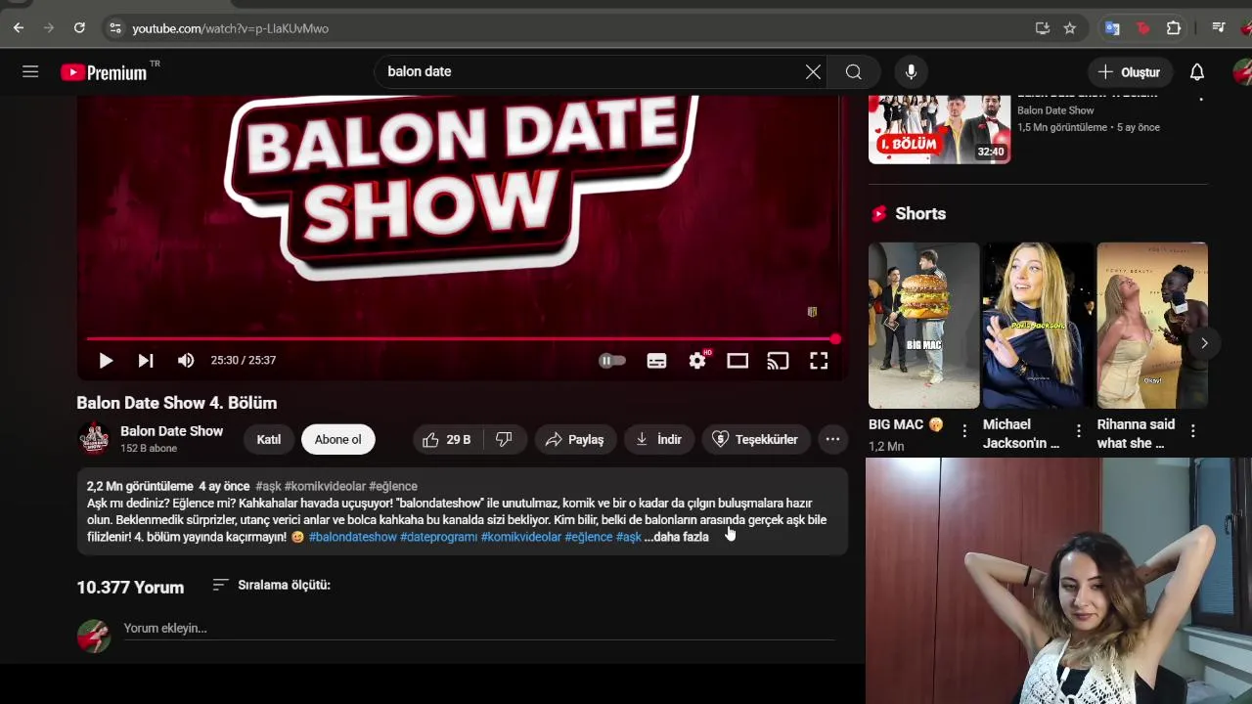
Task: Click the 10.377 Yorum comment count
Action: tap(130, 588)
